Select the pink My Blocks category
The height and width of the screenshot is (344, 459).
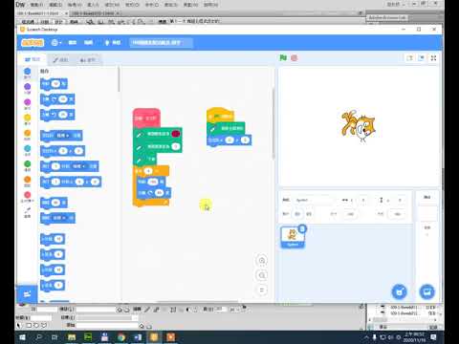[28, 197]
